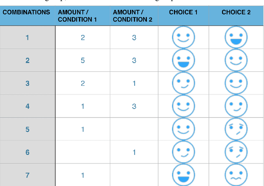Choose the Choice 1 smirk face in row 6
The image size is (264, 186).
point(183,152)
